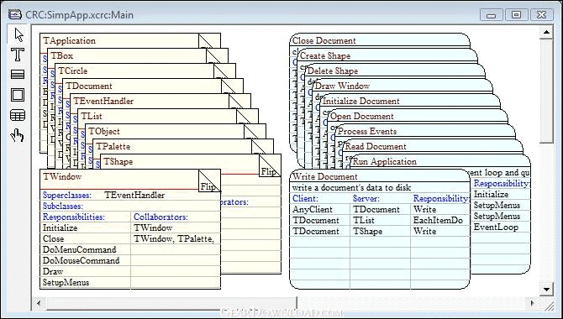This screenshot has width=563, height=319.
Task: Select the TShape card title
Action: click(118, 161)
